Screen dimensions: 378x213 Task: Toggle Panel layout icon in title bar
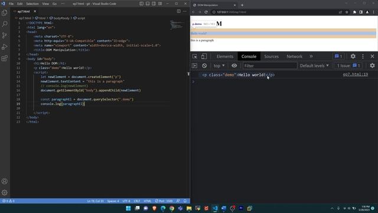(148, 4)
